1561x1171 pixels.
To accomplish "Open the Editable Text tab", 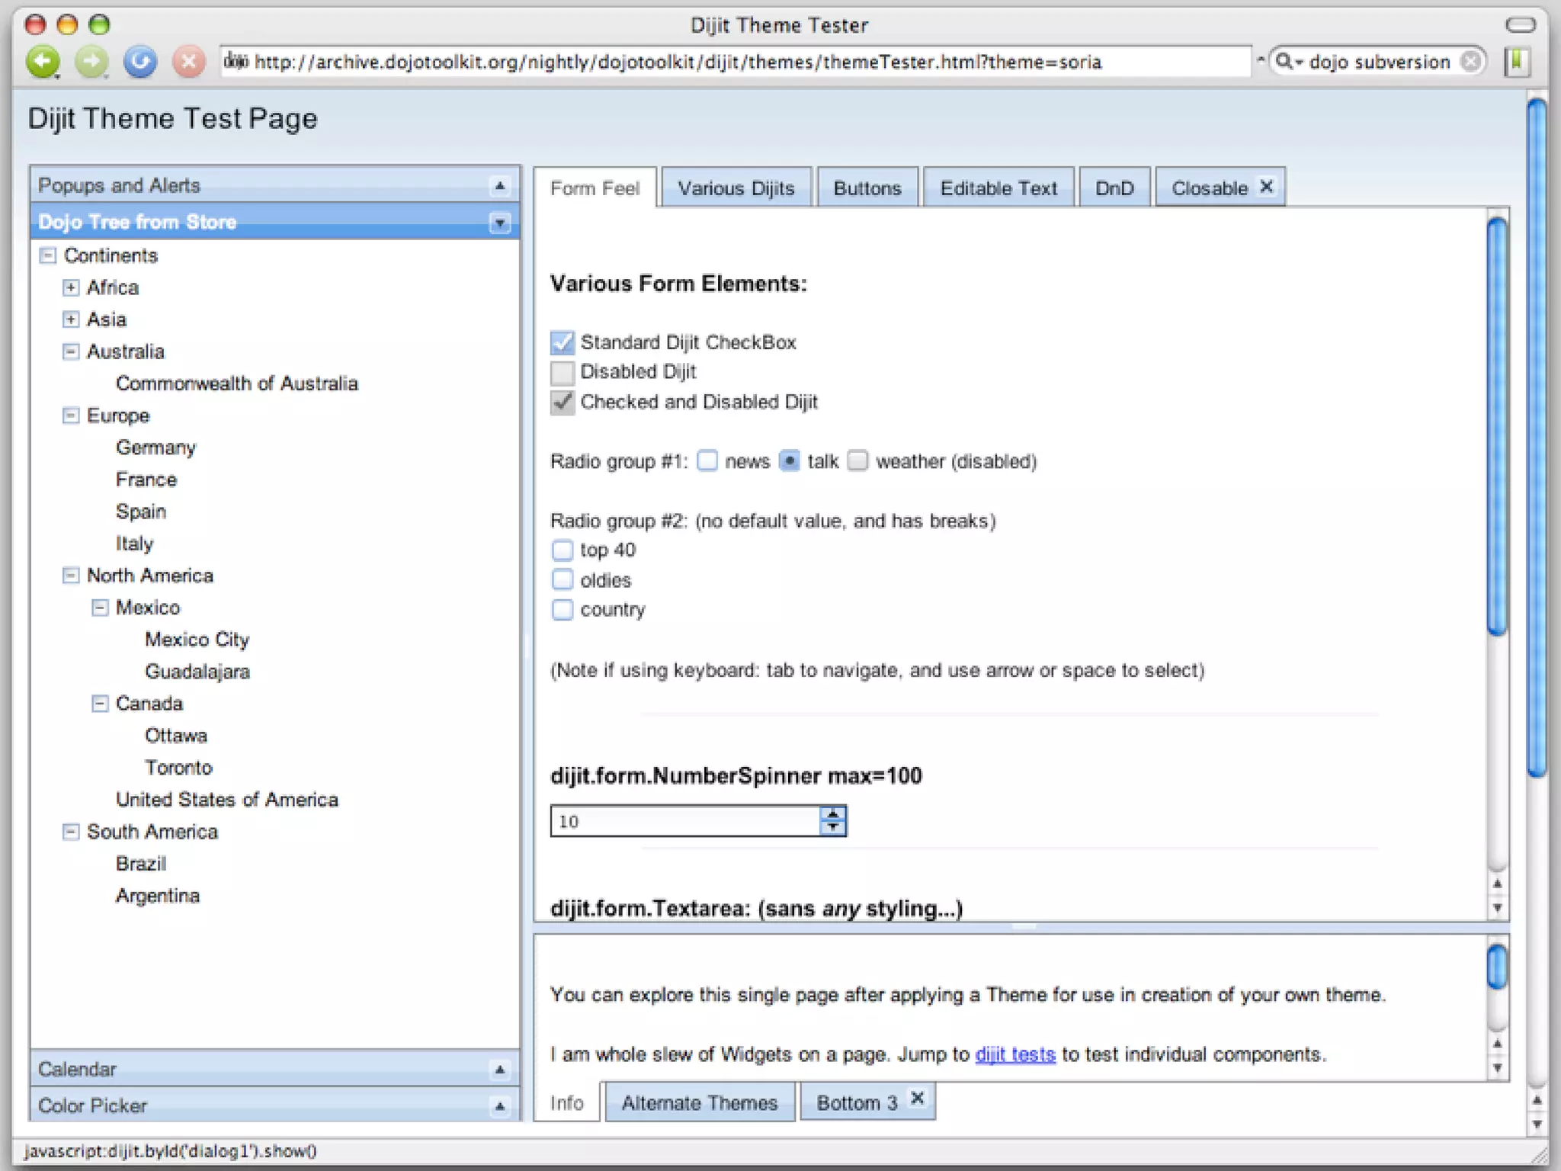I will [x=998, y=188].
